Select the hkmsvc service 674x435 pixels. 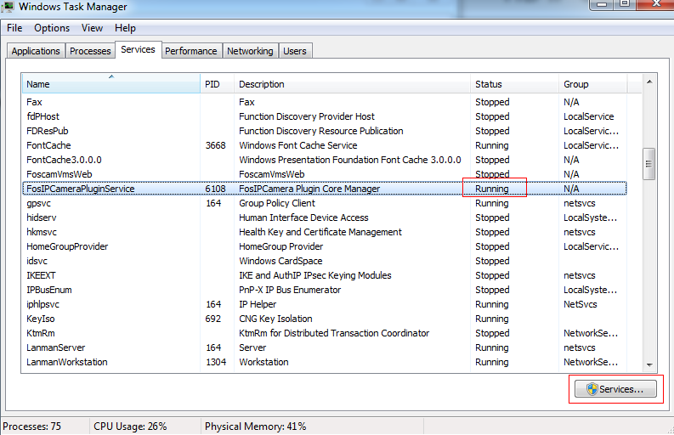pos(42,232)
